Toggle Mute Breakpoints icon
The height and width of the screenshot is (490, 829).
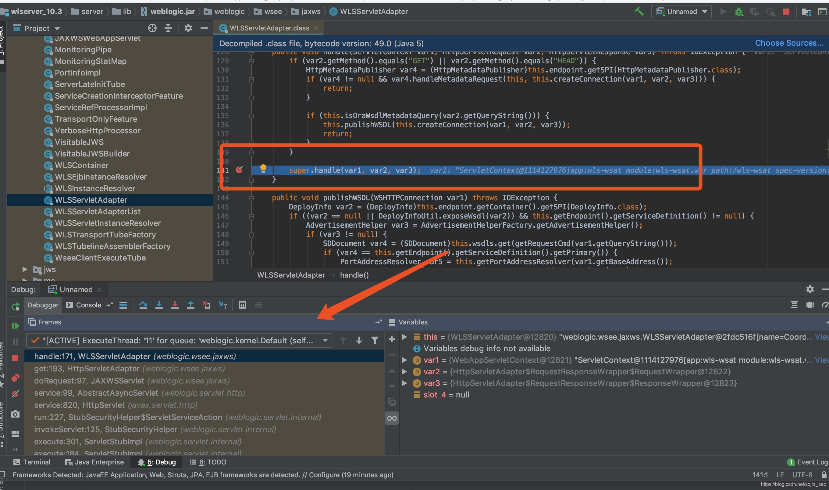tap(15, 394)
